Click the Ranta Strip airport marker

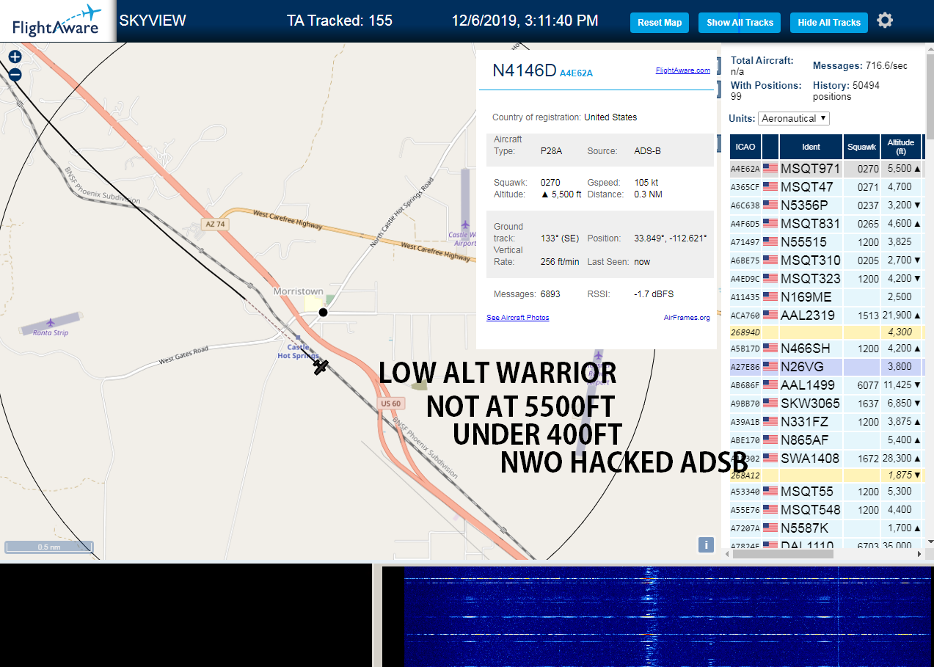click(x=51, y=323)
